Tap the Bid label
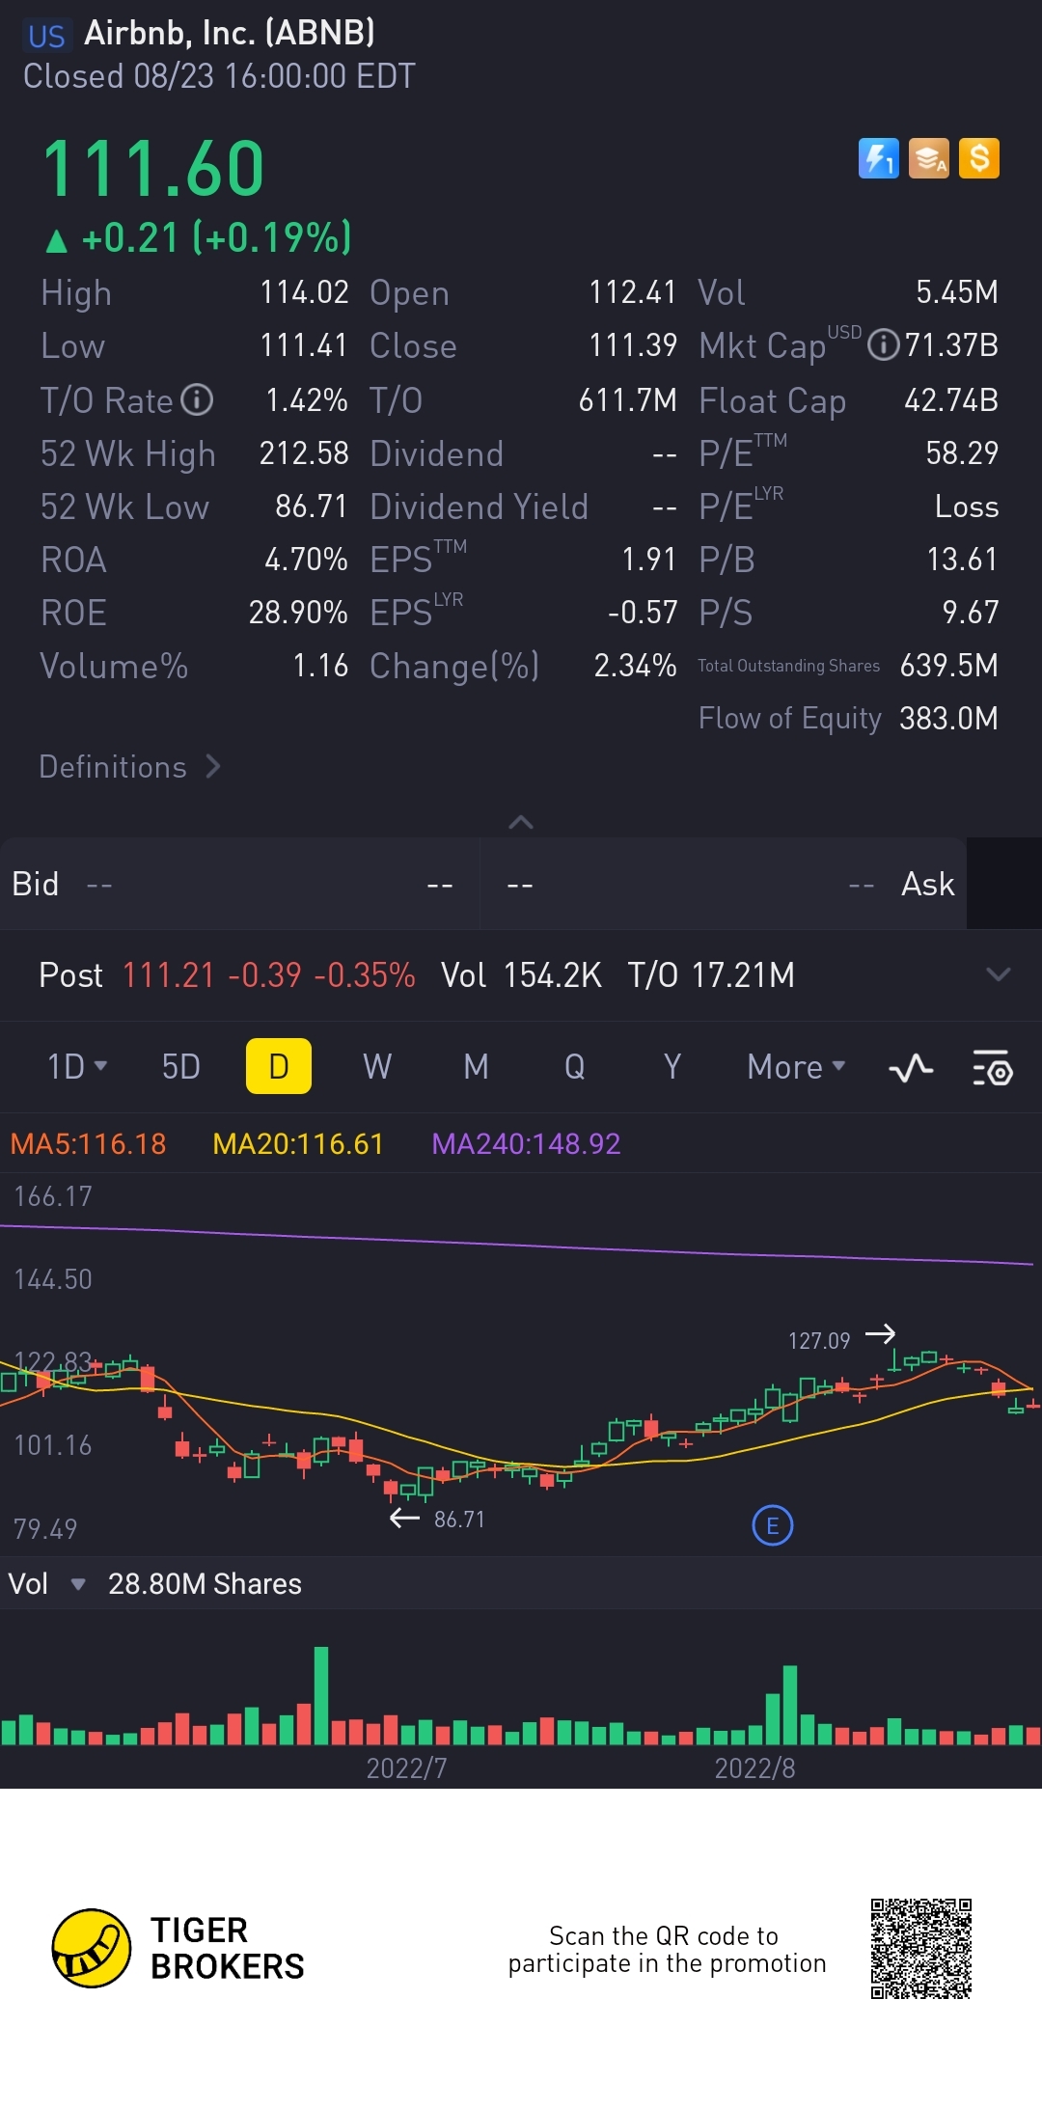This screenshot has height=2109, width=1042. point(36,884)
